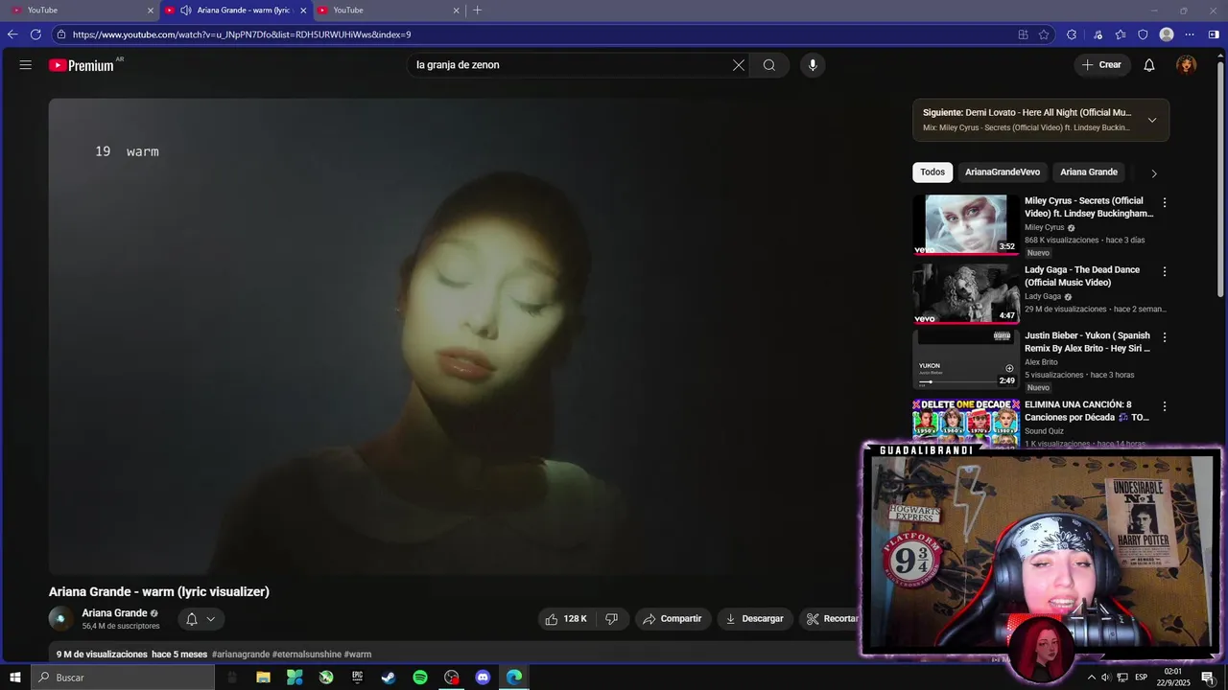
Task: Switch to the first YouTube browser tab
Action: [x=81, y=11]
